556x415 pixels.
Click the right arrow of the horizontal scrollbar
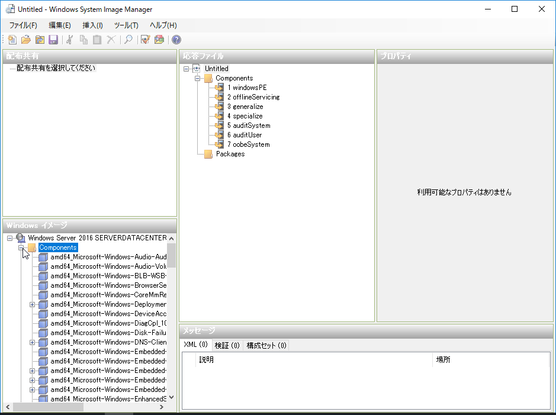[x=162, y=407]
